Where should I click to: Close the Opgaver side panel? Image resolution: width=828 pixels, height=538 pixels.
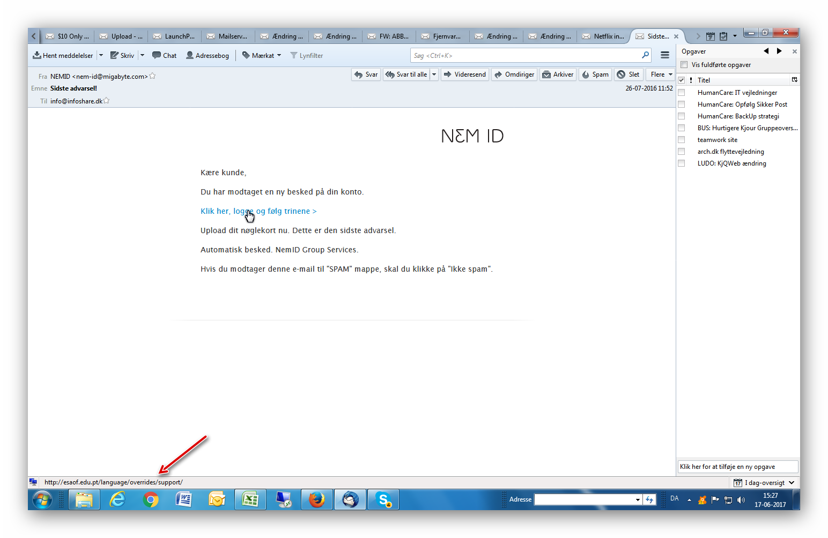(795, 51)
